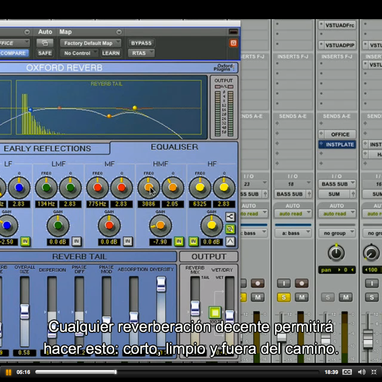Image resolution: width=382 pixels, height=382 pixels.
Task: Click the 3086 HMF frequency value field
Action: click(149, 204)
